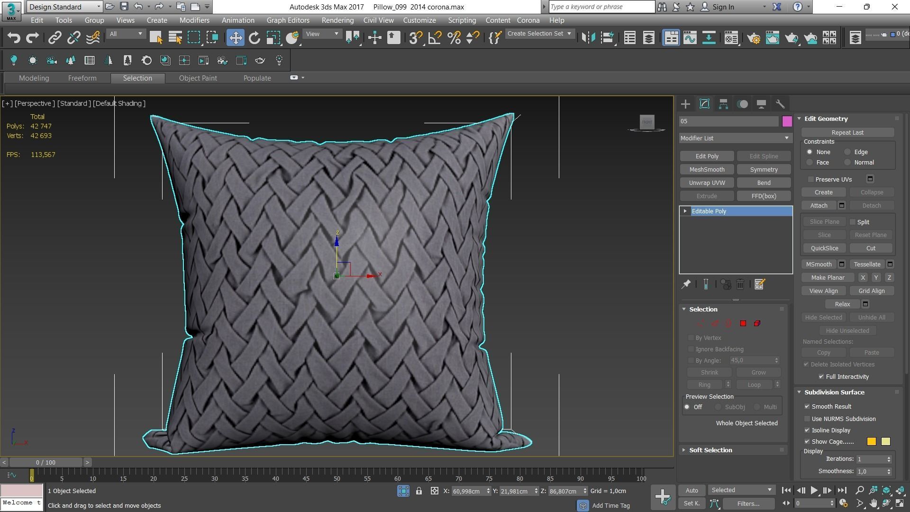Open orange cage color swatch
Image resolution: width=910 pixels, height=512 pixels.
[x=871, y=442]
